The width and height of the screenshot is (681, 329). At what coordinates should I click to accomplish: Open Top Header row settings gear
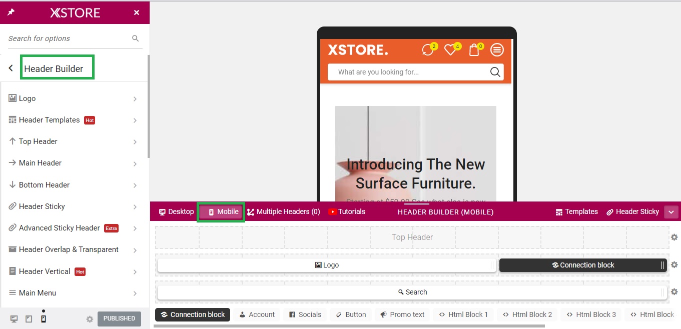pyautogui.click(x=674, y=237)
